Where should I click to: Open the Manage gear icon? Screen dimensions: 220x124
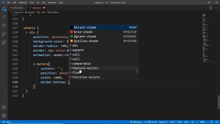(x=4, y=116)
